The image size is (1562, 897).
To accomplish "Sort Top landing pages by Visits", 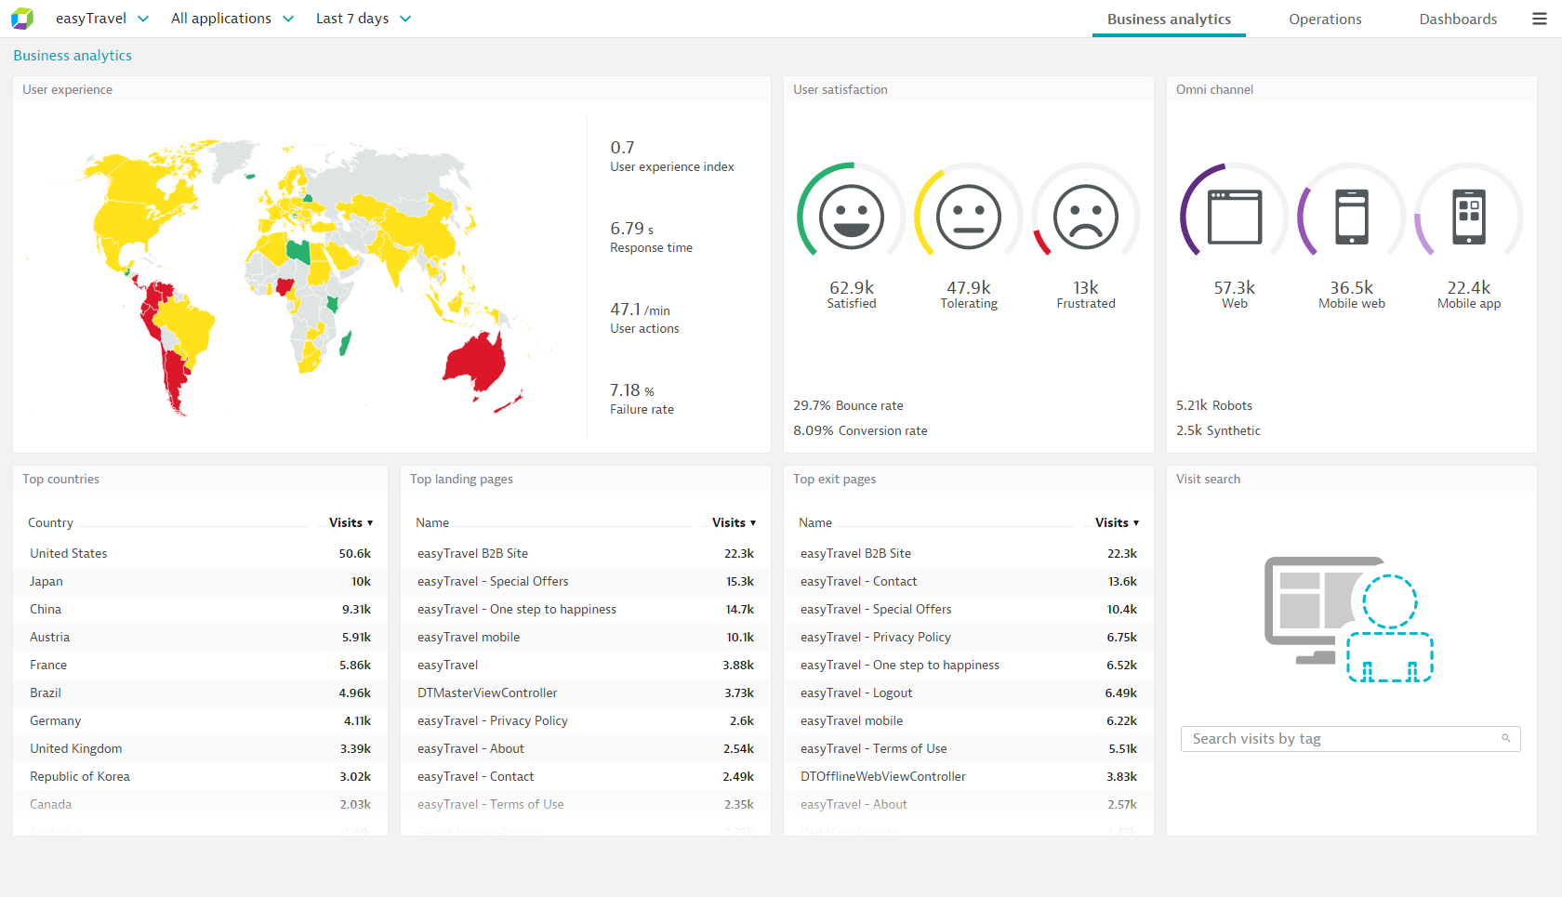I will 734,522.
